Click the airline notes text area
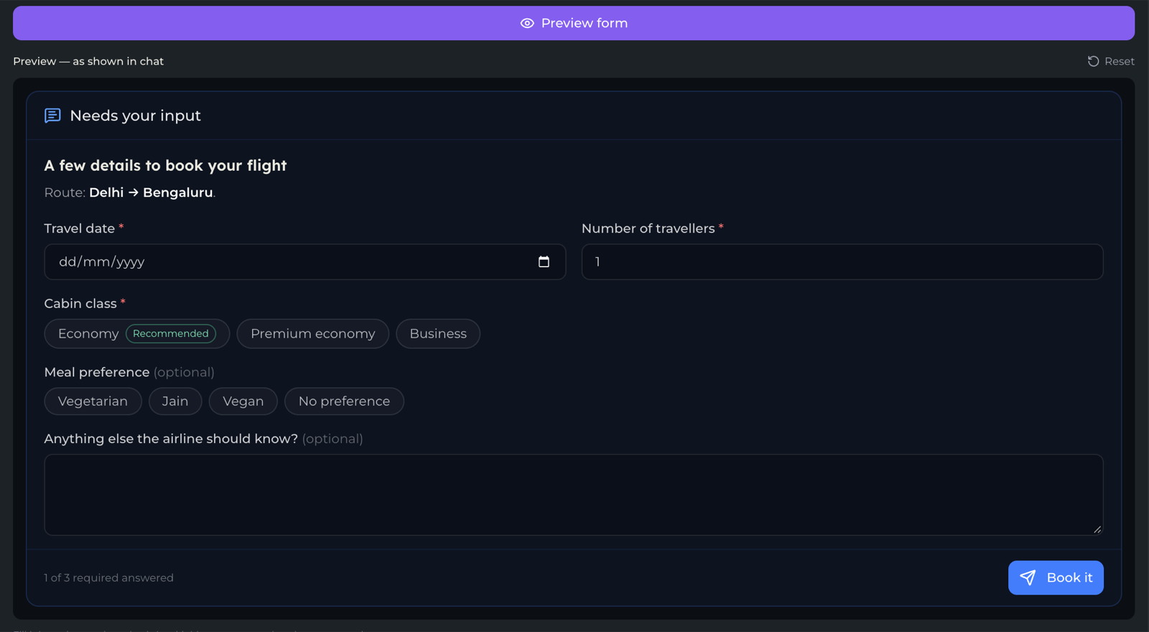 [x=574, y=495]
